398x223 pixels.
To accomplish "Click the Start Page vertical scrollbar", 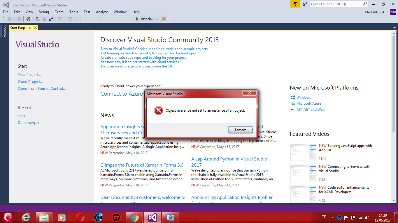I will pyautogui.click(x=394, y=117).
